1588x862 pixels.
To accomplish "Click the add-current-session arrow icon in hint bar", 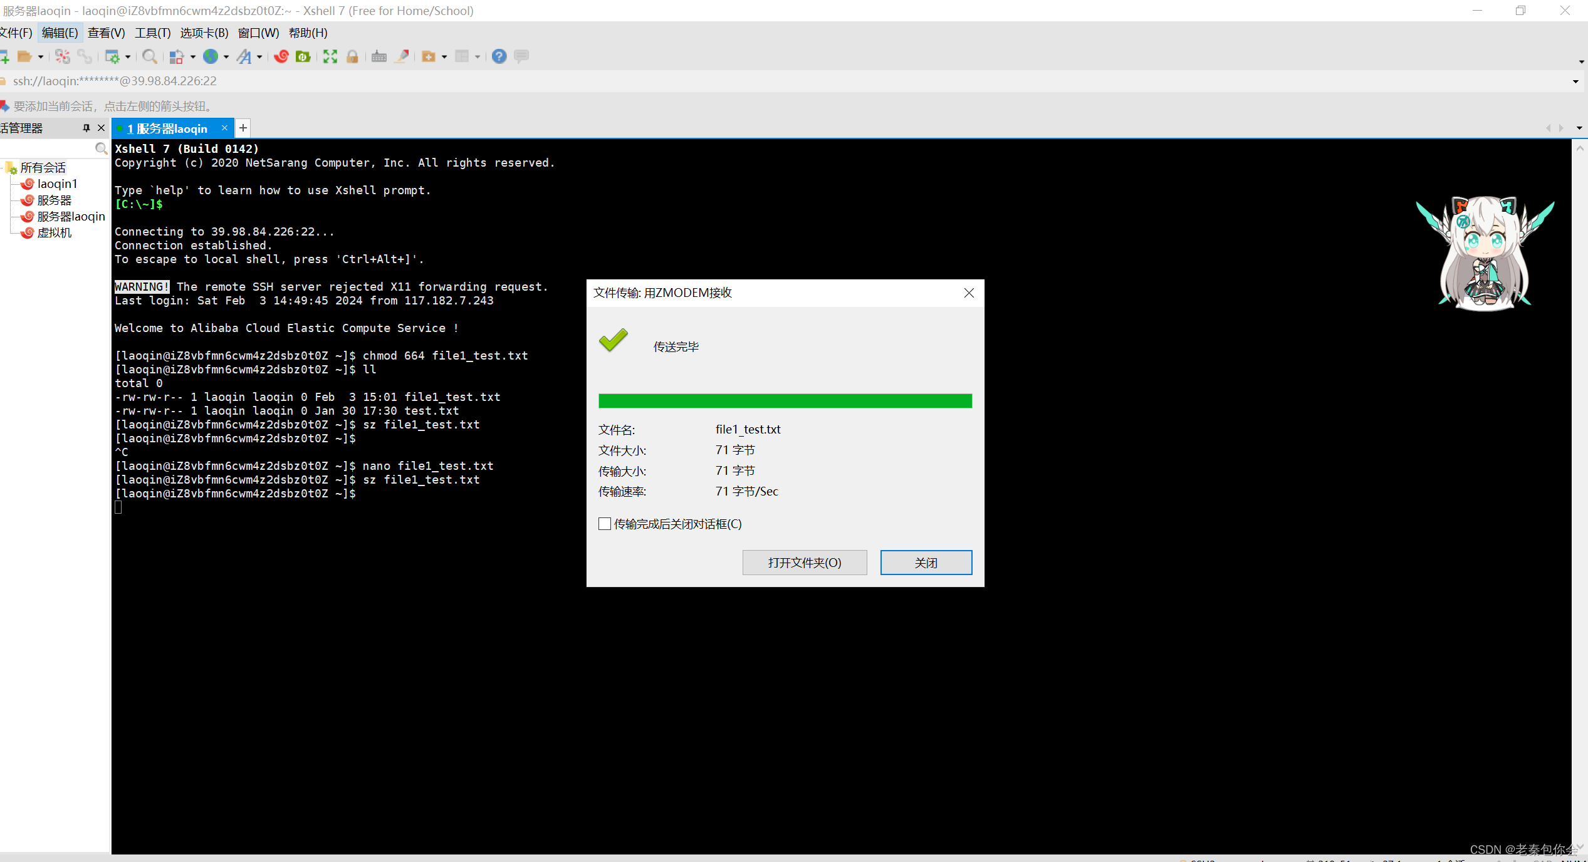I will coord(4,106).
